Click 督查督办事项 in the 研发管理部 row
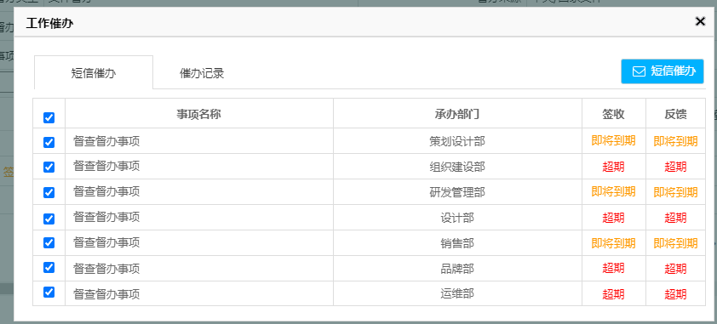The width and height of the screenshot is (717, 324). [106, 191]
